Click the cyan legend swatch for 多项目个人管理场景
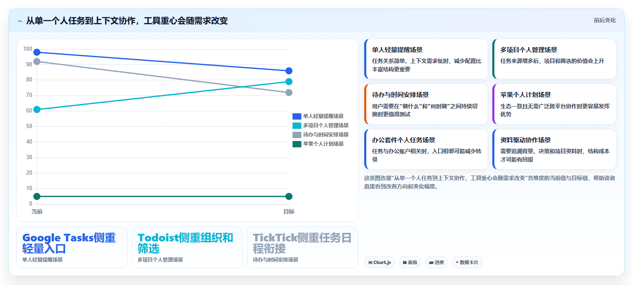Image resolution: width=633 pixels, height=285 pixels. pyautogui.click(x=297, y=126)
